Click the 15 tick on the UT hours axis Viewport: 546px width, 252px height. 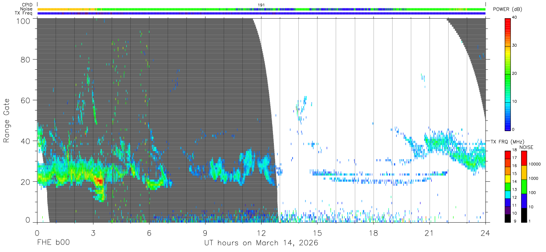click(x=317, y=233)
